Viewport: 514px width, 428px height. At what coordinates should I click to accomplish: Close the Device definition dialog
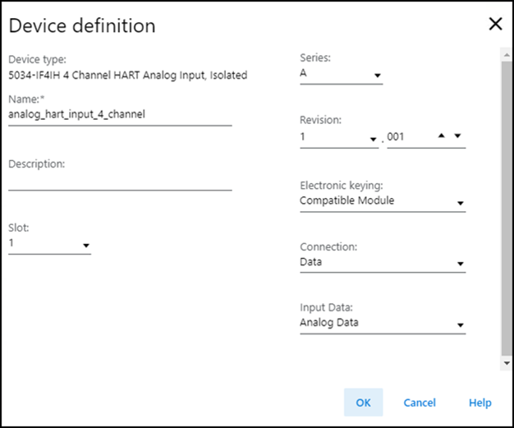(x=495, y=24)
